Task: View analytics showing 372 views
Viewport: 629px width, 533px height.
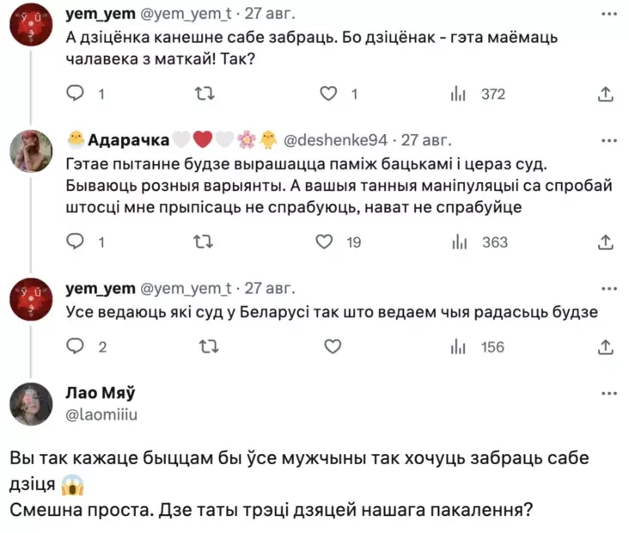Action: pos(481,95)
